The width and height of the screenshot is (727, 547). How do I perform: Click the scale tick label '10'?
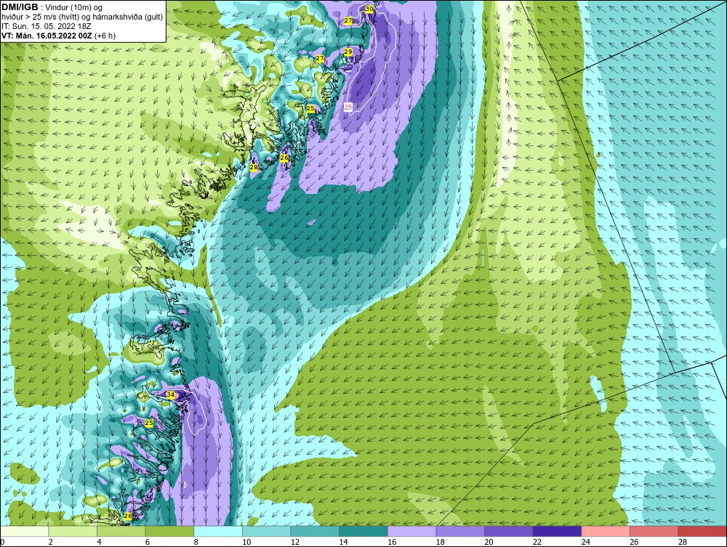(x=246, y=542)
